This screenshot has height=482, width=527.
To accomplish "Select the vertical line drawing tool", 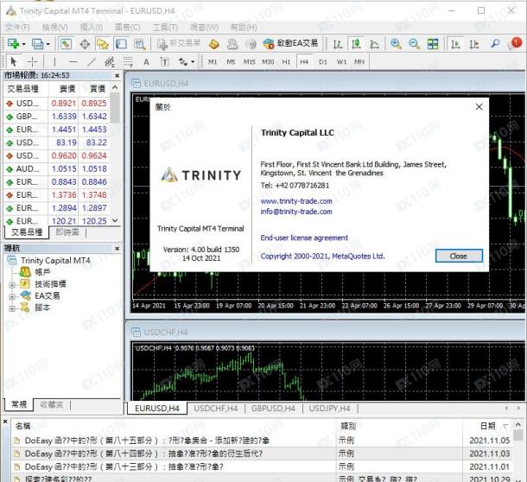I will coord(54,62).
